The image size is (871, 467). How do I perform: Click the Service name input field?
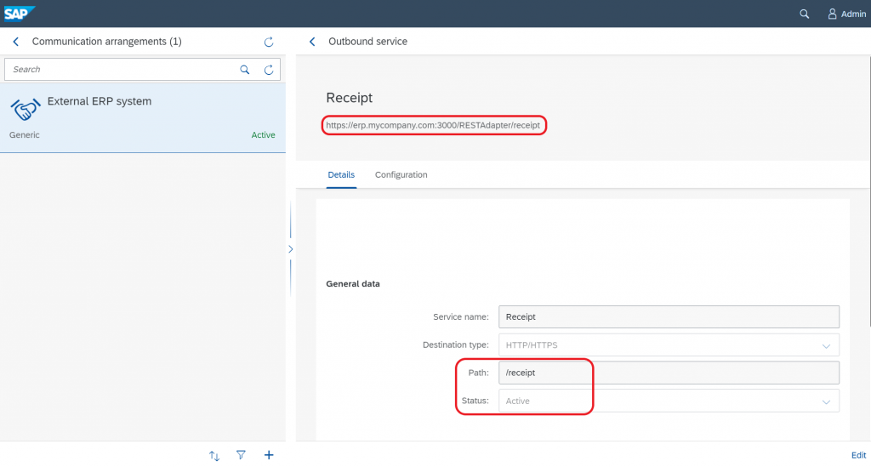[x=669, y=317]
